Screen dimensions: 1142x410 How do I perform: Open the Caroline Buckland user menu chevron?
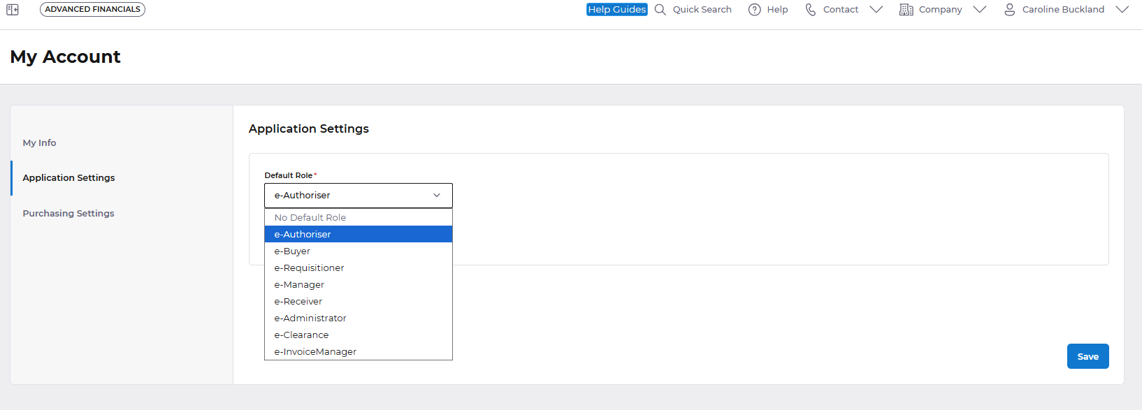[x=1122, y=10]
